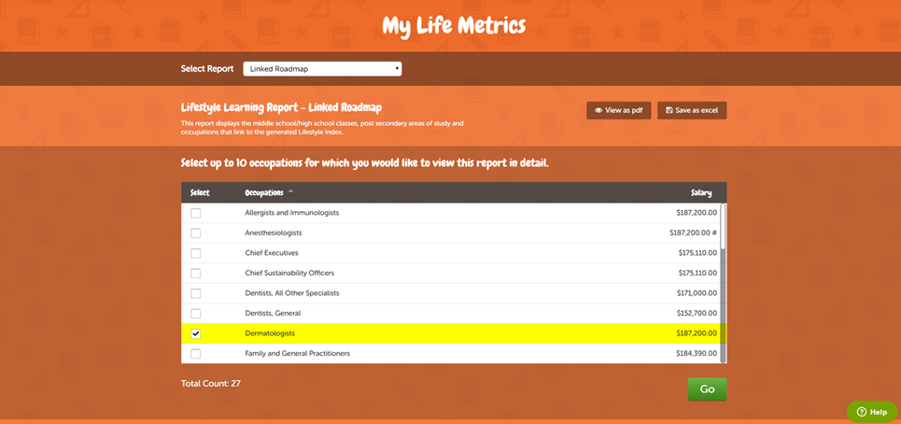Open the Select Report dropdown
This screenshot has width=901, height=424.
[x=322, y=68]
